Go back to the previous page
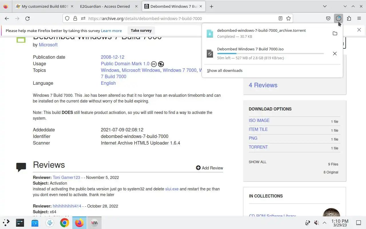The image size is (366, 229). pyautogui.click(x=7, y=18)
